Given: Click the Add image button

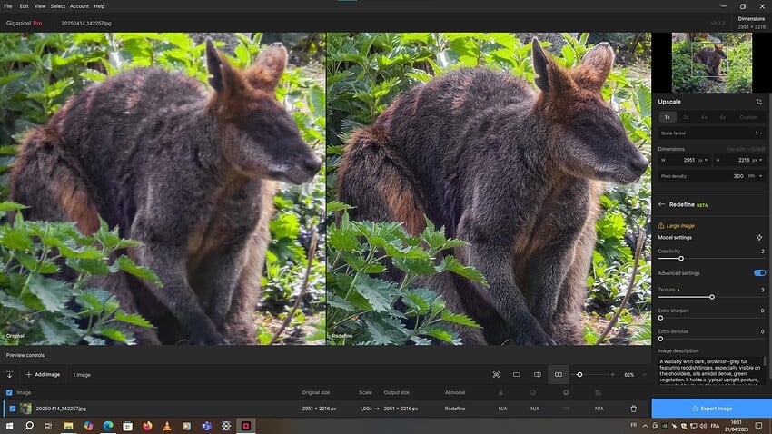Looking at the screenshot, I should [x=43, y=374].
